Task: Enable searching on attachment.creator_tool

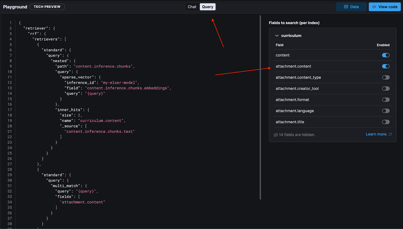Action: coord(386,88)
